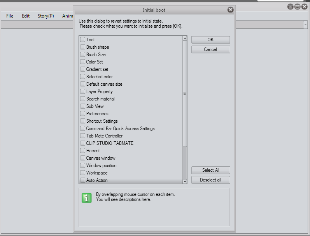Screen dimensions: 310x236
Task: Minimize the main application window
Action: 290,7
